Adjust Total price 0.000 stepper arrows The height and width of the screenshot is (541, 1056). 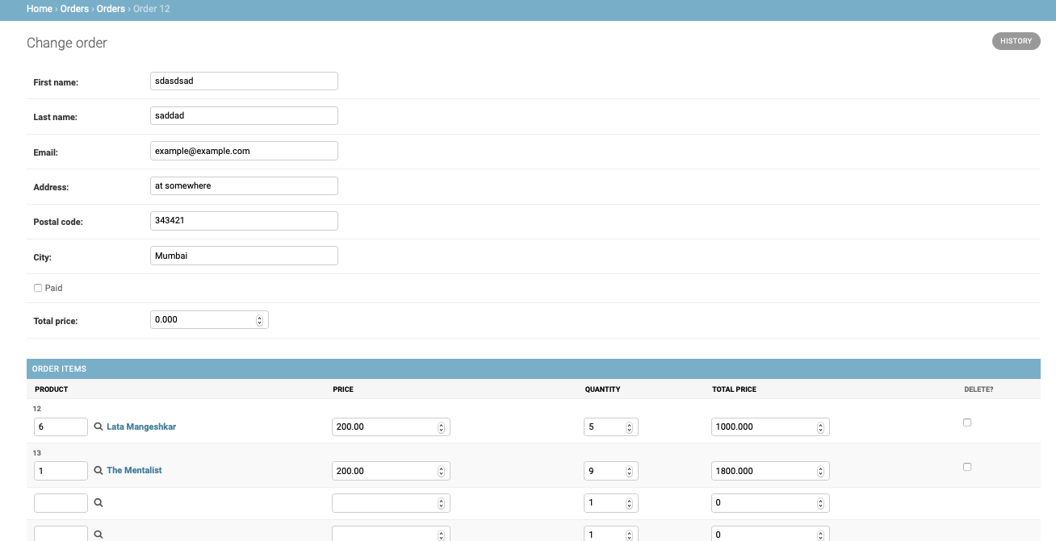pyautogui.click(x=259, y=320)
